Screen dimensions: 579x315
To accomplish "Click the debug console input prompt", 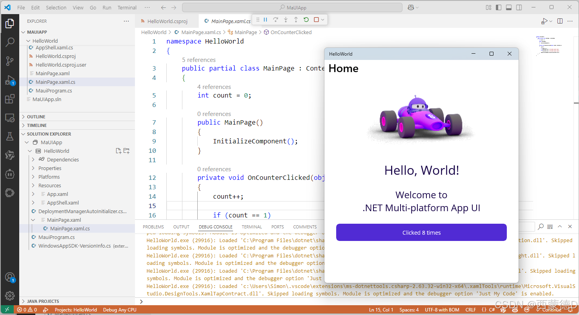I will (x=357, y=301).
